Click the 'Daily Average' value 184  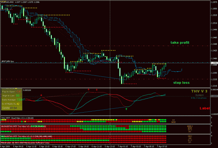[19, 100]
